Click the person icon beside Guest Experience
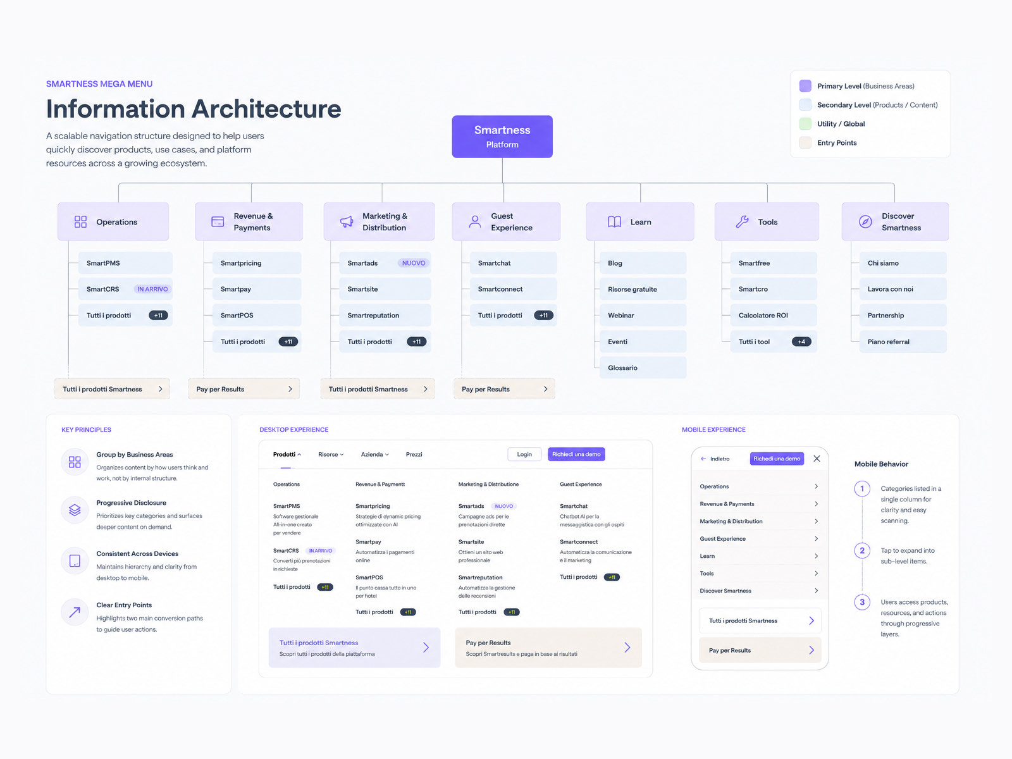Viewport: 1012px width, 759px height. tap(475, 222)
